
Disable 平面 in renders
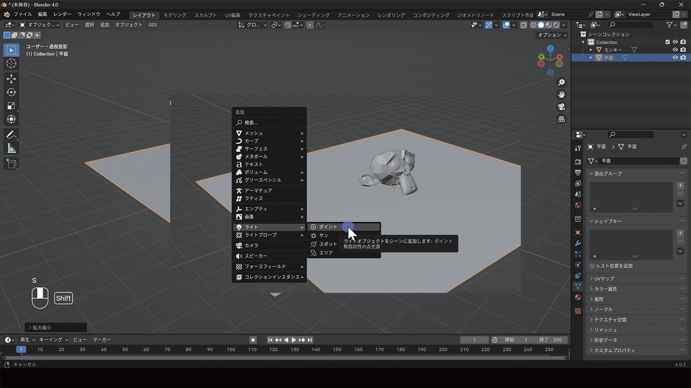point(683,57)
